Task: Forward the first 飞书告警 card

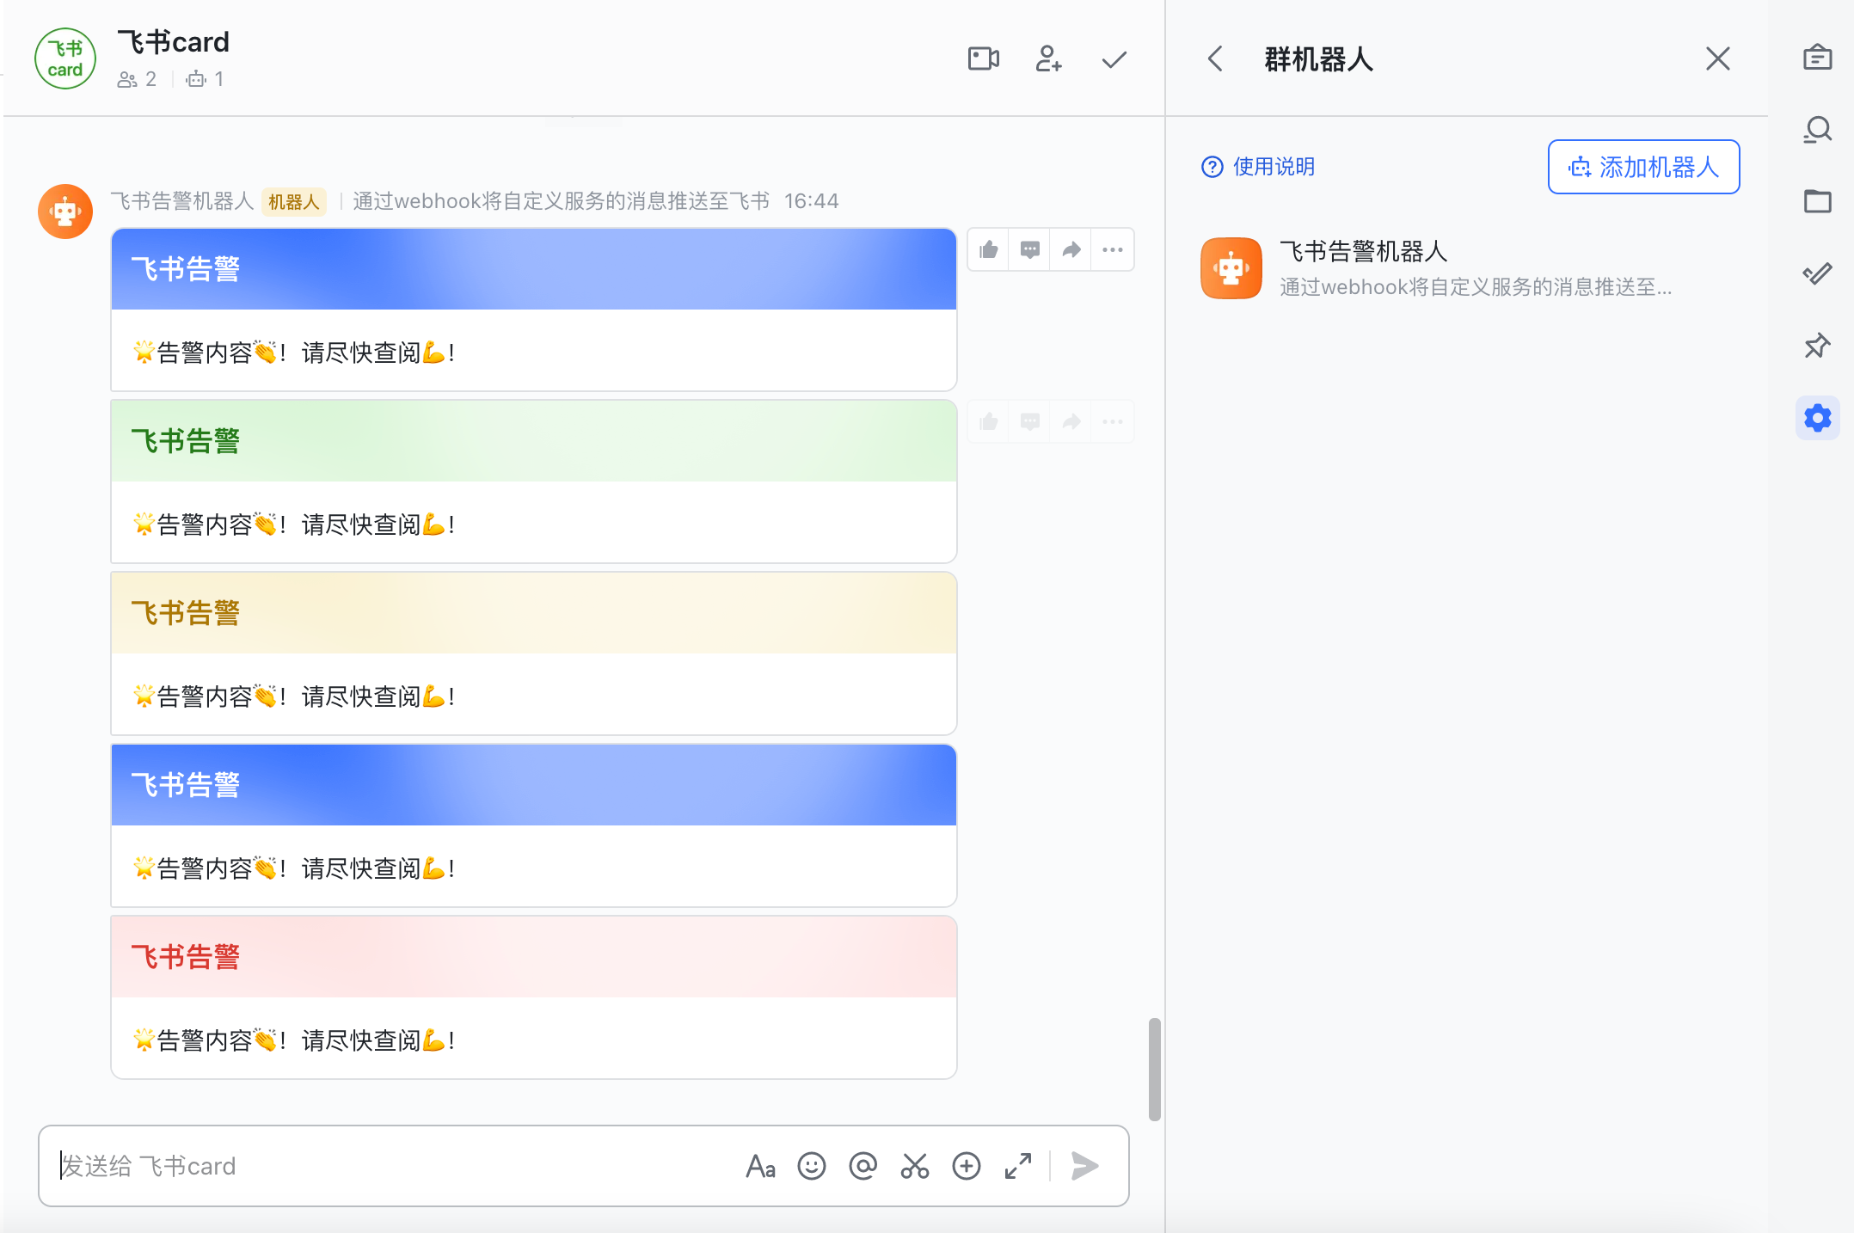Action: (1070, 249)
